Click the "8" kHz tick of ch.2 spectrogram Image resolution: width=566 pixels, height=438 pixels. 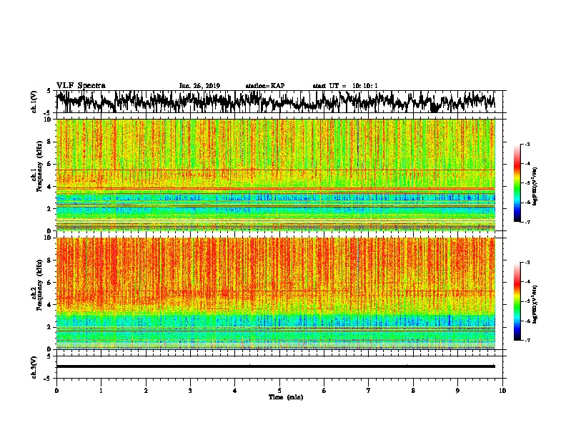pyautogui.click(x=49, y=261)
